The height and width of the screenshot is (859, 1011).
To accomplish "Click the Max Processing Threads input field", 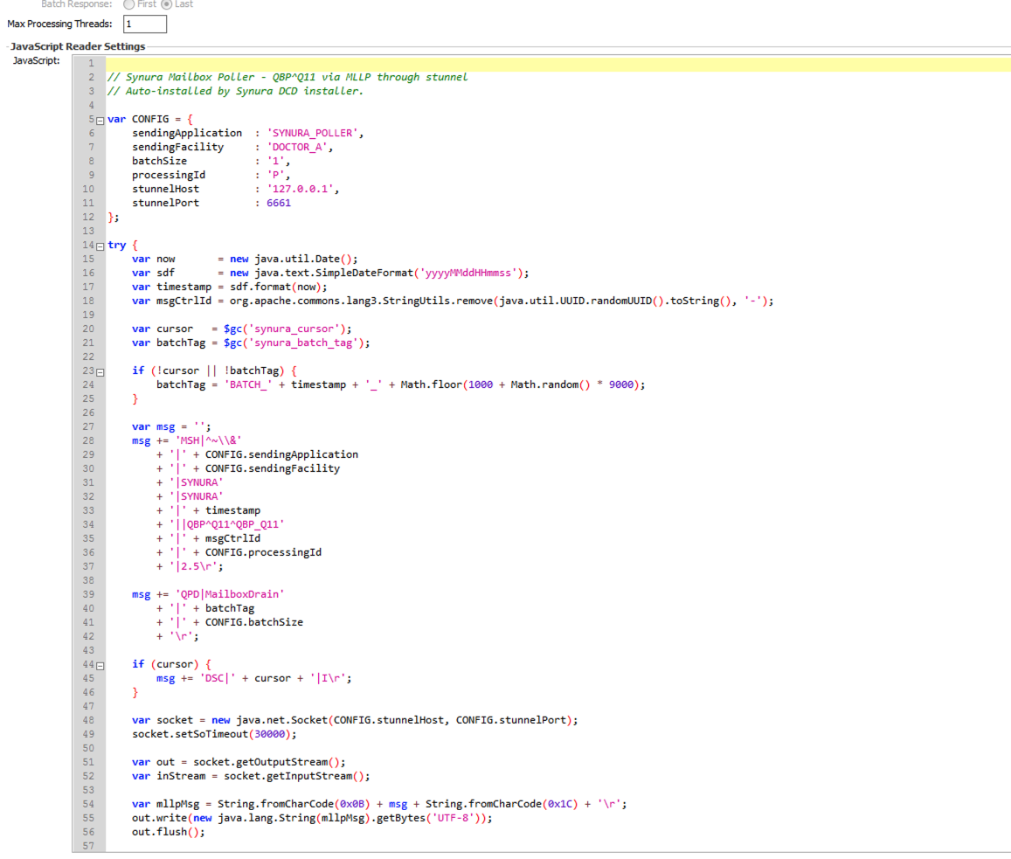I will click(x=145, y=24).
